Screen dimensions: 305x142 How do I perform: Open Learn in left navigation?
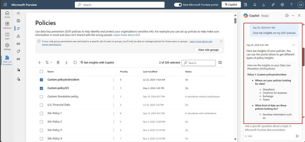pyautogui.click(x=7, y=36)
